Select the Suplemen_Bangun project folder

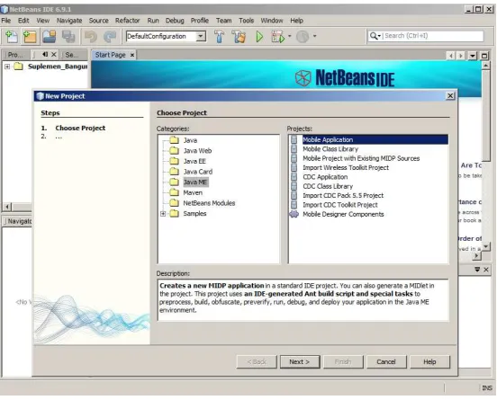click(x=19, y=67)
